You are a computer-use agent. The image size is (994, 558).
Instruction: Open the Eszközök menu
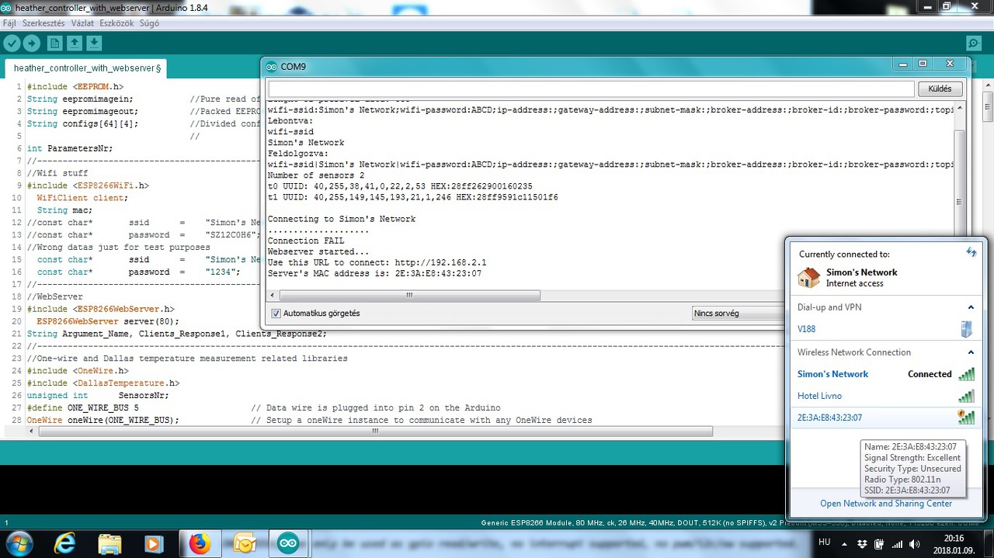(117, 23)
